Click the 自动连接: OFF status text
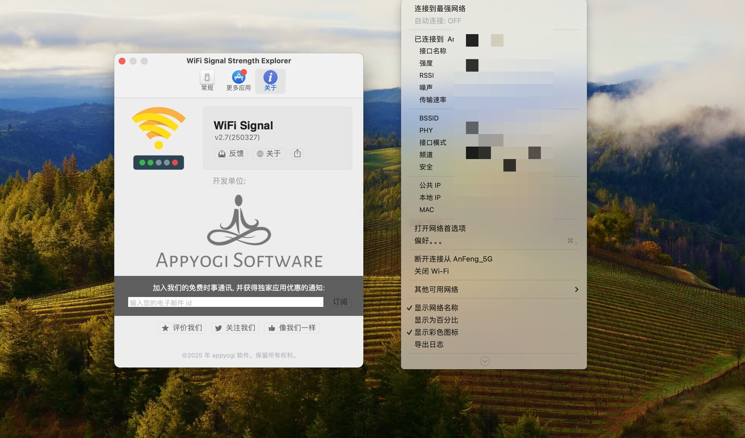 pyautogui.click(x=438, y=21)
